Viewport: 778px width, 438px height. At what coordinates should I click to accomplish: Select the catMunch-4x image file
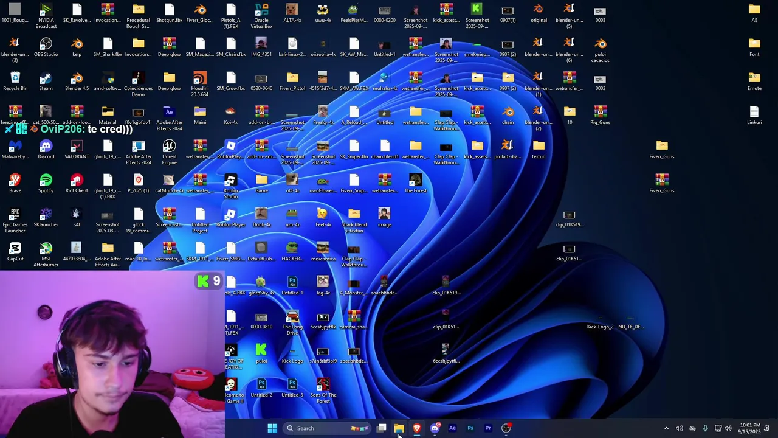(169, 183)
